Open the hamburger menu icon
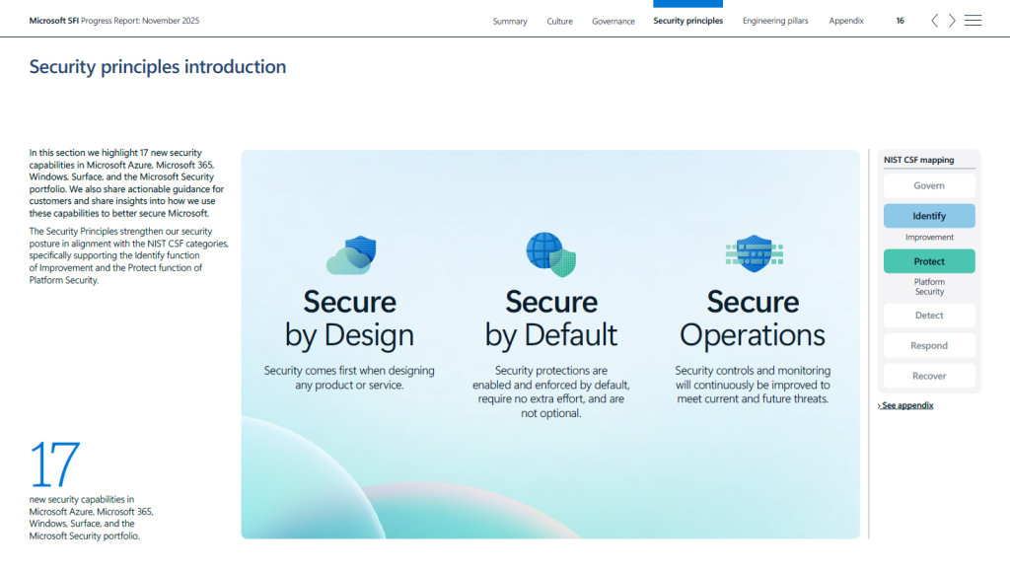 pyautogui.click(x=973, y=21)
